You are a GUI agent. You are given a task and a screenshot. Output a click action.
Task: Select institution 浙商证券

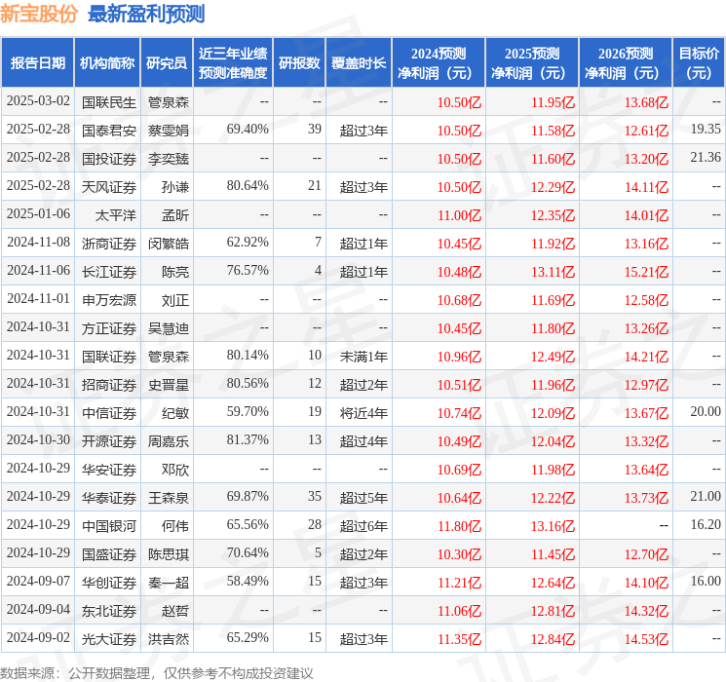tap(109, 243)
